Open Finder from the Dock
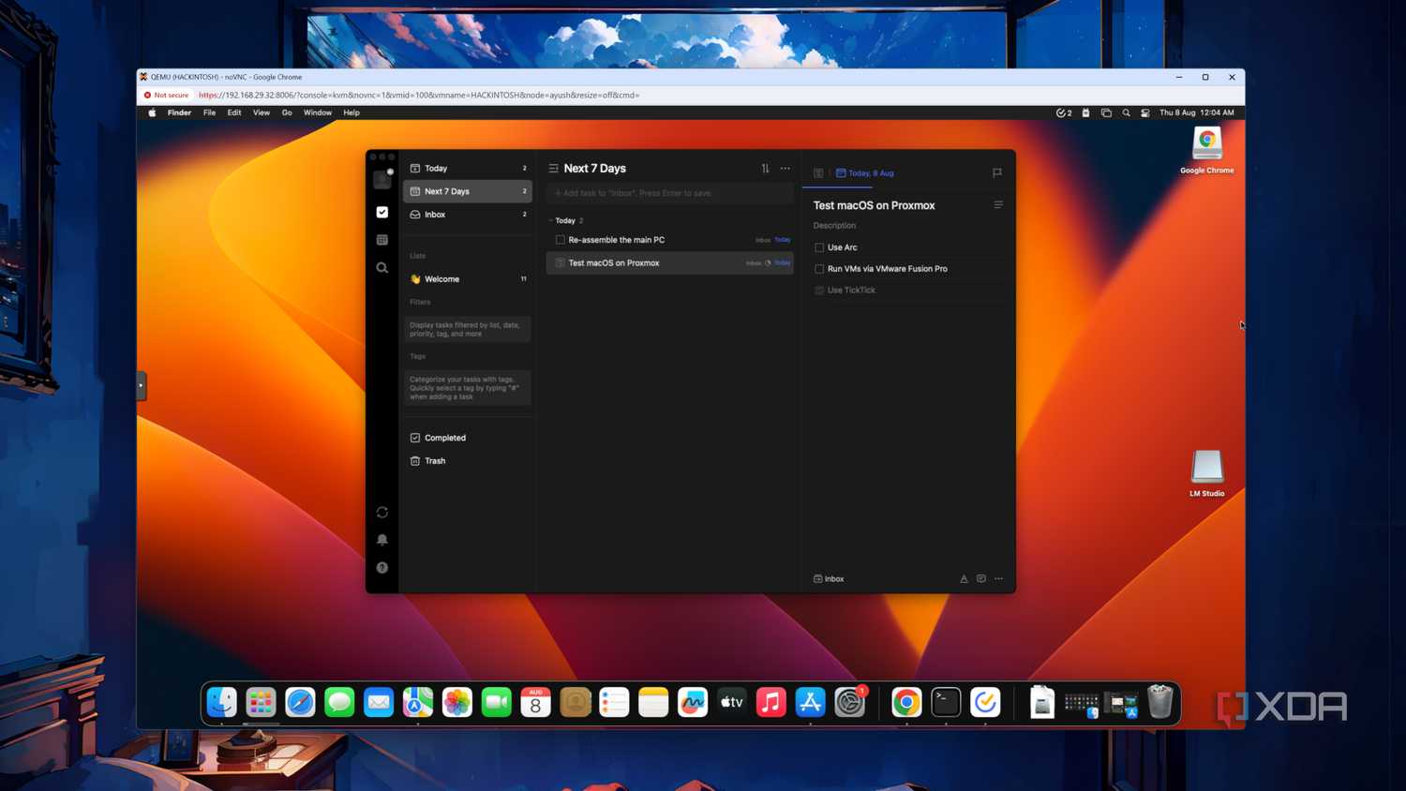The image size is (1406, 791). [x=222, y=702]
